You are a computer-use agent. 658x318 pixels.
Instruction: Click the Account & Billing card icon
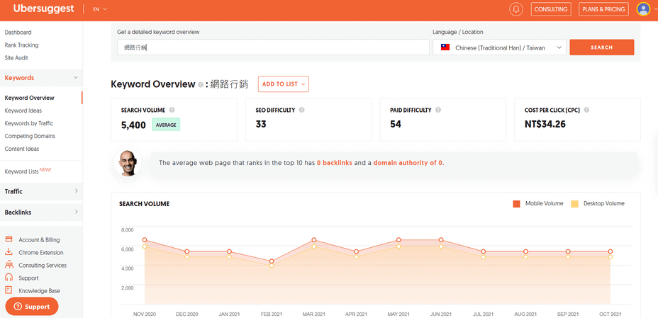(9, 239)
